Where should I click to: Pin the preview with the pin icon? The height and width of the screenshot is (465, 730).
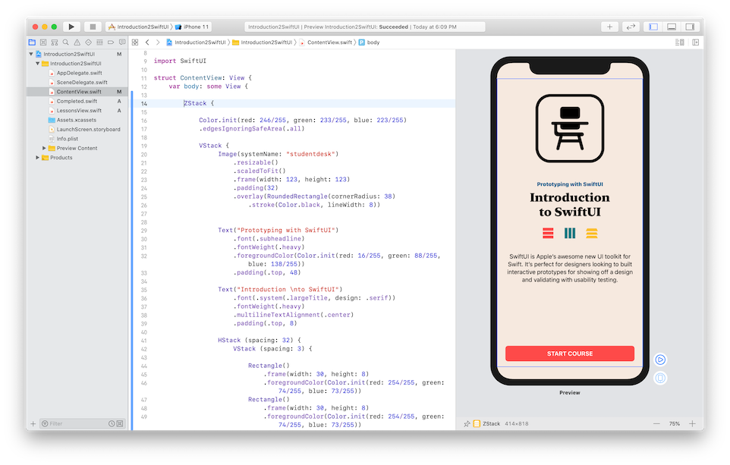pyautogui.click(x=467, y=423)
